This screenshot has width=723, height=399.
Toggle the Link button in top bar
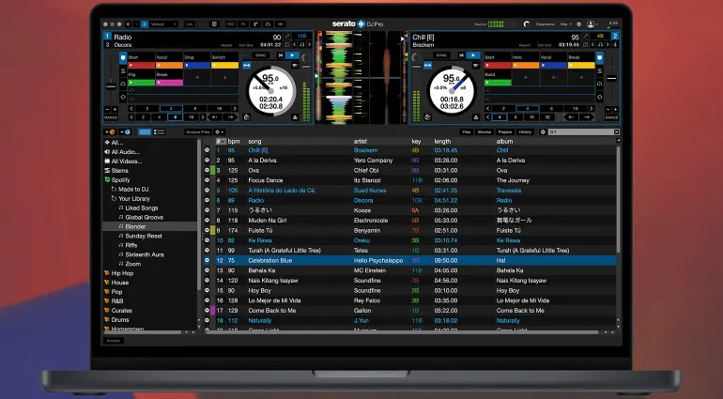(x=187, y=23)
